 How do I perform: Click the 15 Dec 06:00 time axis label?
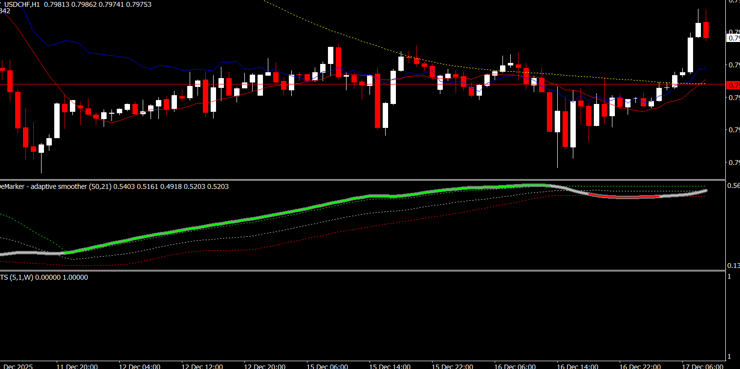point(327,366)
